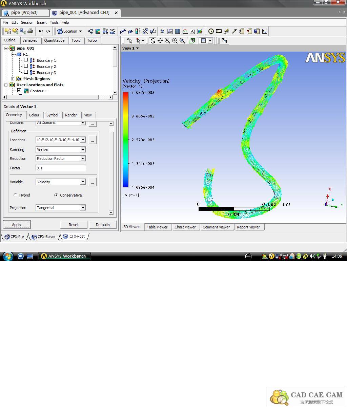
Task: Click the first open-file toolbar icon
Action: click(x=8, y=31)
